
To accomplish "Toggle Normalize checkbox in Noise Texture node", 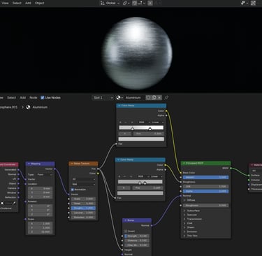I will point(73,190).
